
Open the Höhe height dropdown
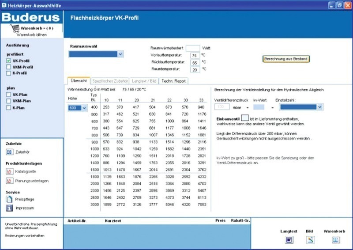84,108
